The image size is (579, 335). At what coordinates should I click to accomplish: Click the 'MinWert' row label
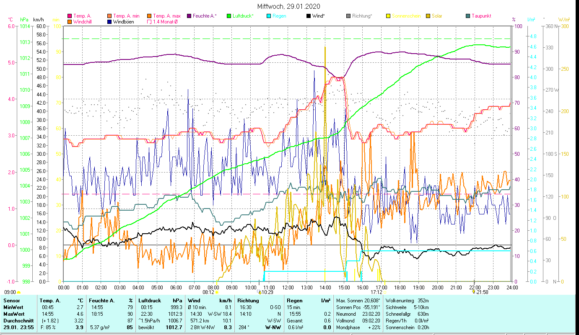13,307
